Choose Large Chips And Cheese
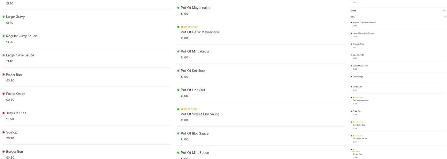Screen dimensions: 447x159 click(363, 33)
